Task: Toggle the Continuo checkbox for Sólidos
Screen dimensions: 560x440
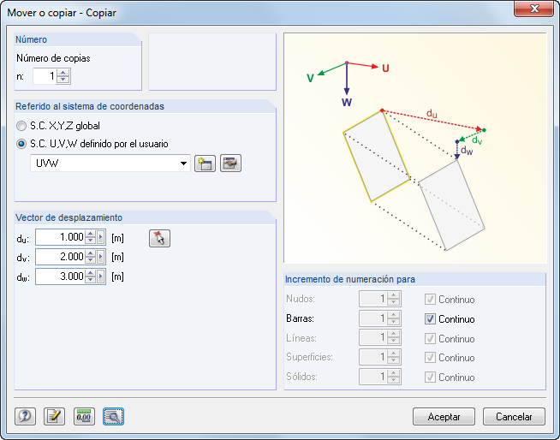Action: coord(430,378)
